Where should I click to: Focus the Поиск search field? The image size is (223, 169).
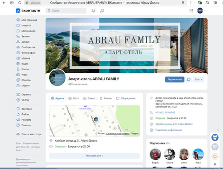66,11
